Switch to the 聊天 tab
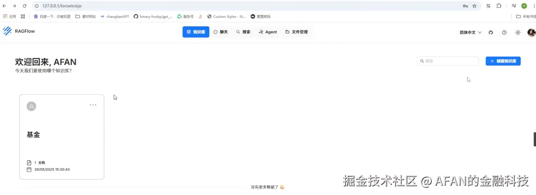 [x=220, y=32]
